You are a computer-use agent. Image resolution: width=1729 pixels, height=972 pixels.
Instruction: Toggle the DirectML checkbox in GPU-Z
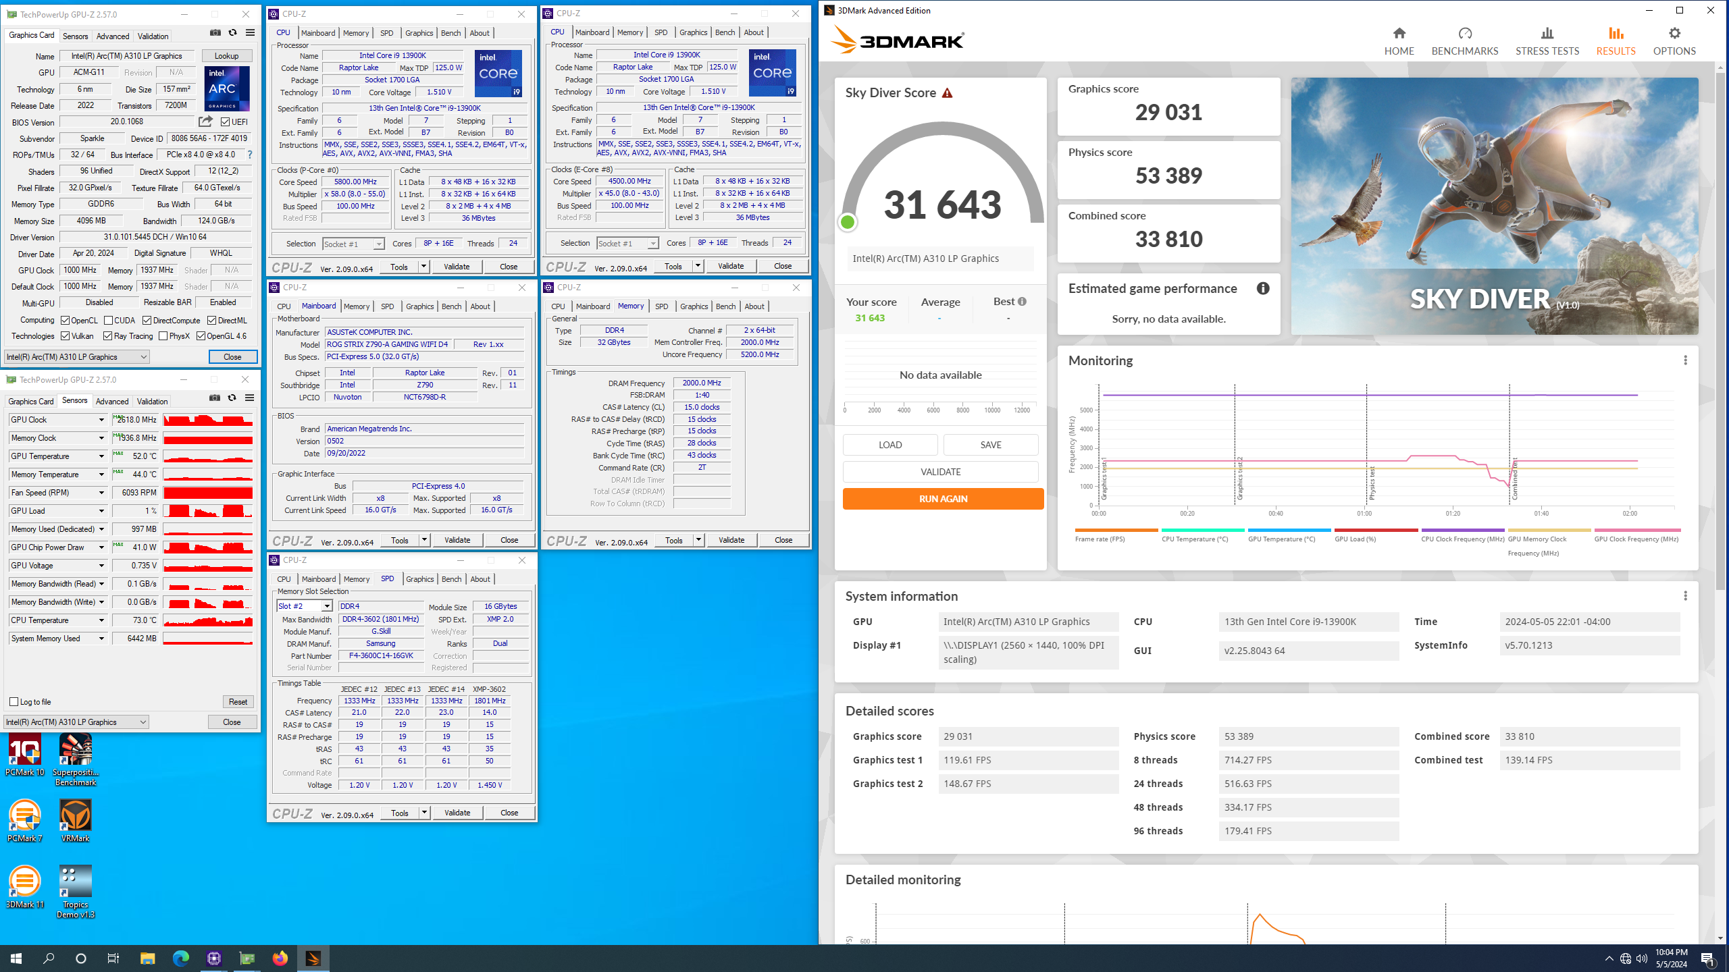pos(211,321)
